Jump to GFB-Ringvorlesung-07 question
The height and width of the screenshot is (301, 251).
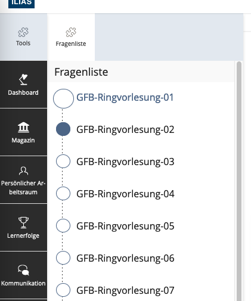point(125,290)
